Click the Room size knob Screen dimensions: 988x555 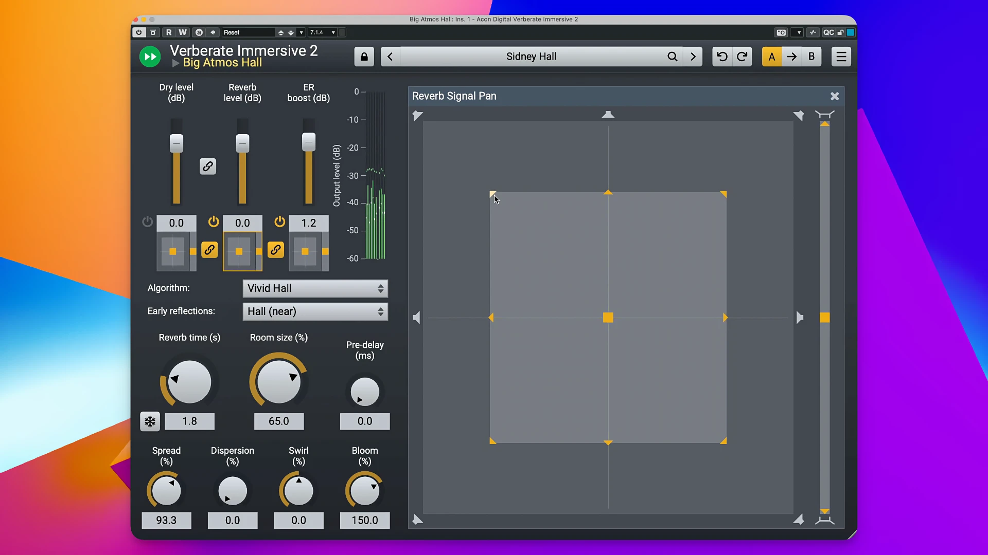279,382
